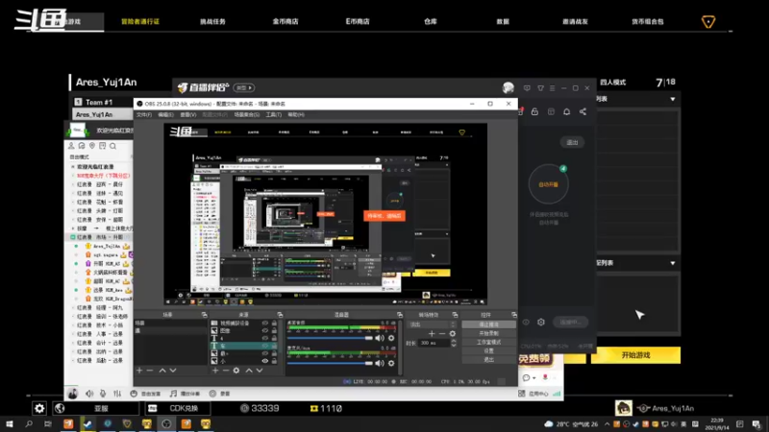The width and height of the screenshot is (769, 432).
Task: Move selected source up in sources panel
Action: tap(249, 371)
